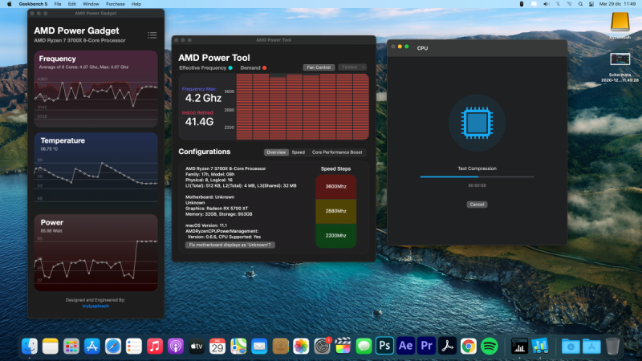This screenshot has height=361, width=642.
Task: Open the Fastest fan speed dropdown
Action: [352, 67]
